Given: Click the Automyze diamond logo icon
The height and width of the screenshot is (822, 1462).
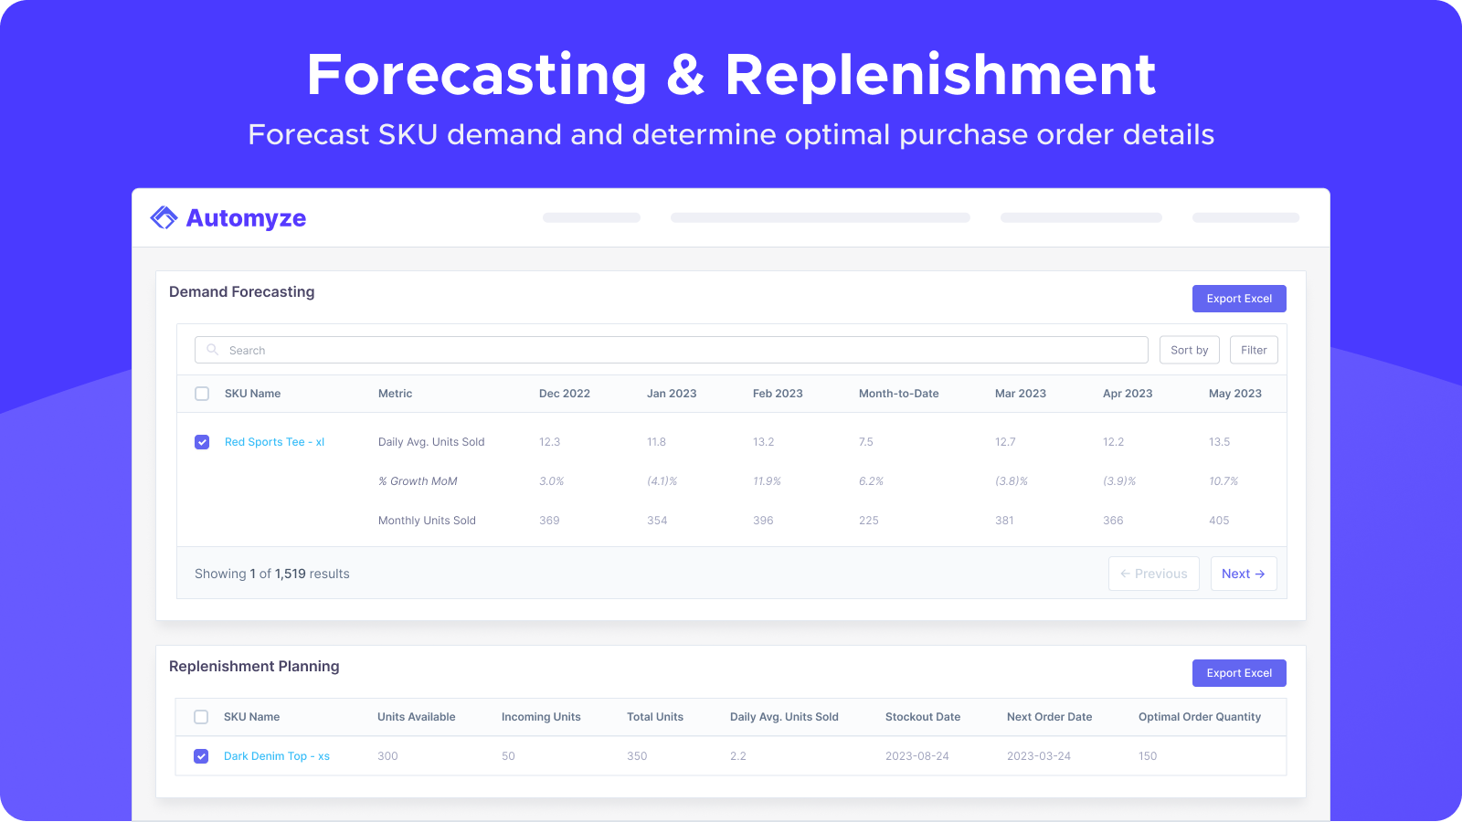Looking at the screenshot, I should coord(163,217).
